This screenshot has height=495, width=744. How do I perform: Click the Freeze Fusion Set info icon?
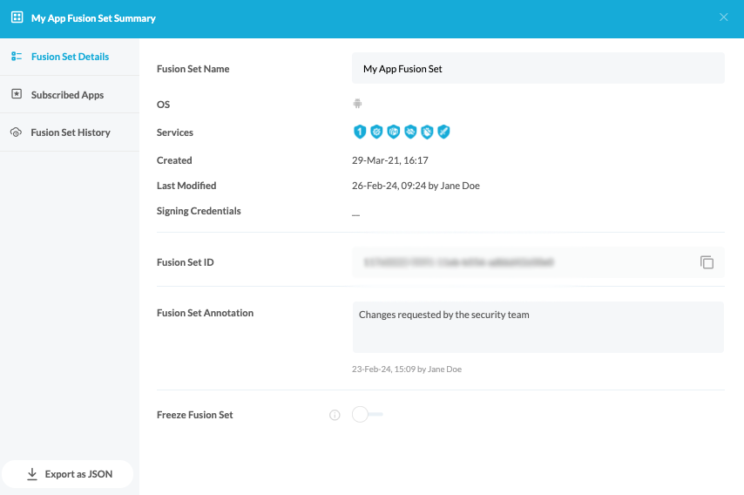335,416
